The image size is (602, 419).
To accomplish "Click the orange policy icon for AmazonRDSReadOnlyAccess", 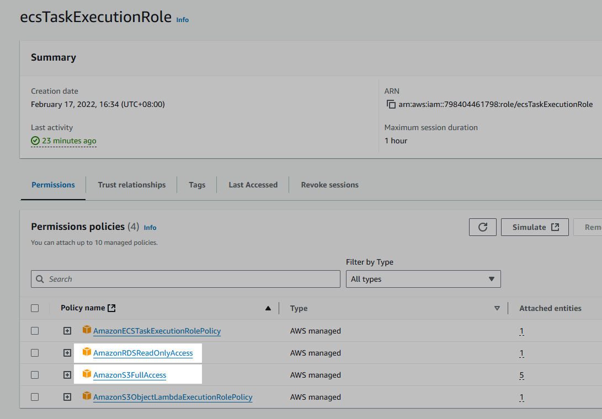I will (87, 352).
